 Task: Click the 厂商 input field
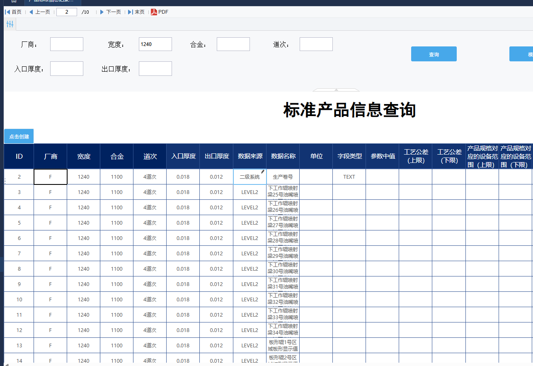[x=67, y=44]
